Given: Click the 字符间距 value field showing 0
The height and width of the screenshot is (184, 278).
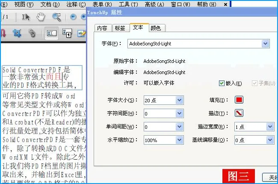Looking at the screenshot, I should pyautogui.click(x=160, y=113).
